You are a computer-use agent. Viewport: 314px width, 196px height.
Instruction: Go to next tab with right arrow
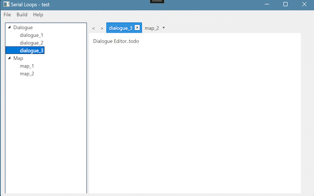point(102,28)
